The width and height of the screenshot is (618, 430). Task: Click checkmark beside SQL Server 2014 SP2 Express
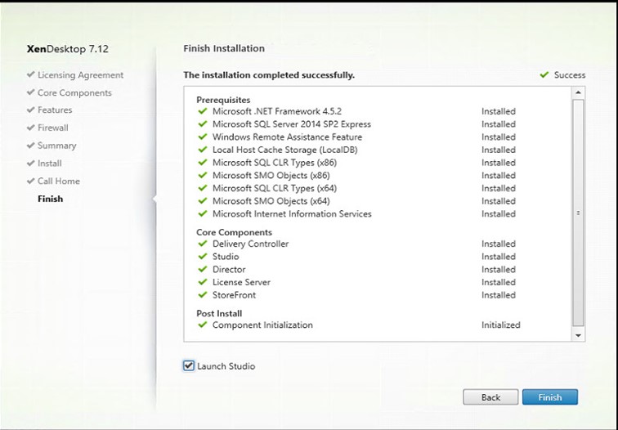click(203, 123)
